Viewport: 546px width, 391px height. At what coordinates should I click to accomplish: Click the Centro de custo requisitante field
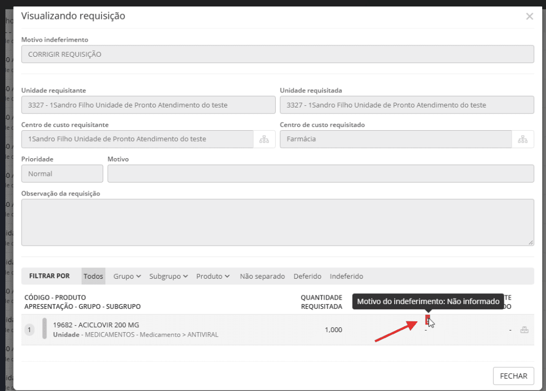pyautogui.click(x=137, y=139)
